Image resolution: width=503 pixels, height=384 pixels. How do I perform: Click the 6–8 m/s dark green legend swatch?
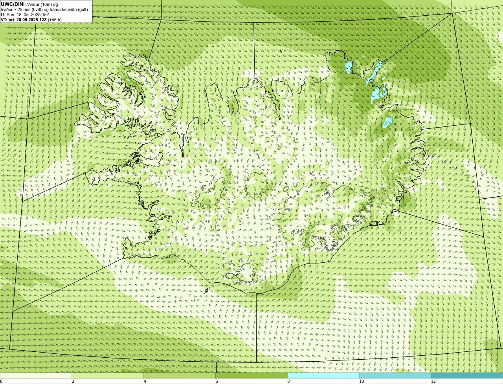[252, 375]
